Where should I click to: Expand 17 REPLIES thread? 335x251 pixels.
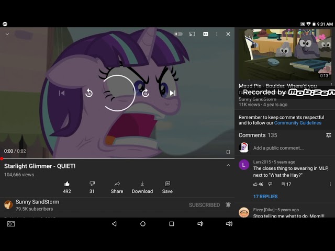pos(265,197)
